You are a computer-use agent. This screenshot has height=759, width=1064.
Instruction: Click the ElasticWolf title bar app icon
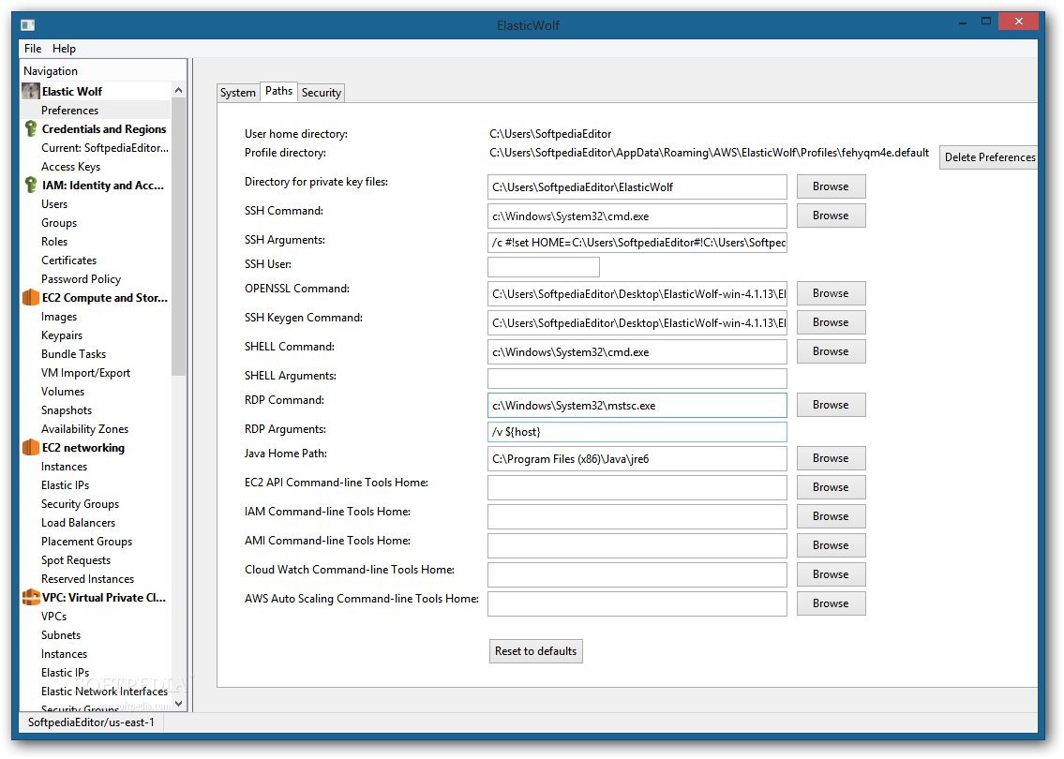pyautogui.click(x=27, y=25)
